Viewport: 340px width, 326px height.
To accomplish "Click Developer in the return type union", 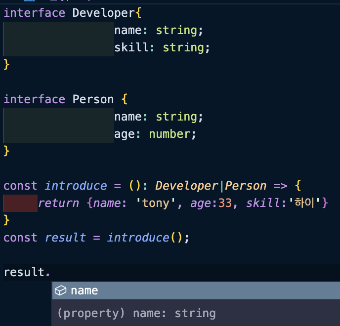I will [x=187, y=186].
